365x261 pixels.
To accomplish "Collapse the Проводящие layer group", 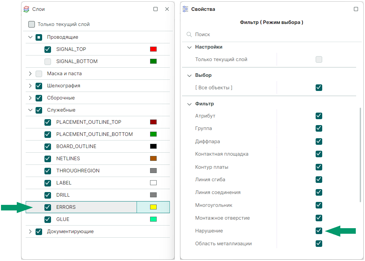I will [31, 37].
